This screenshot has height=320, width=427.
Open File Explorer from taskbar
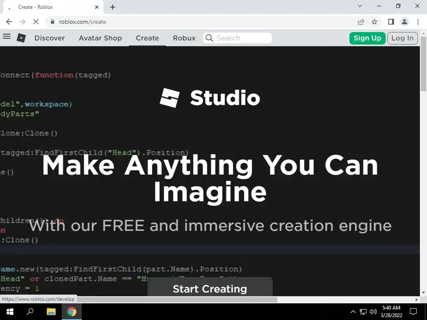pyautogui.click(x=51, y=312)
